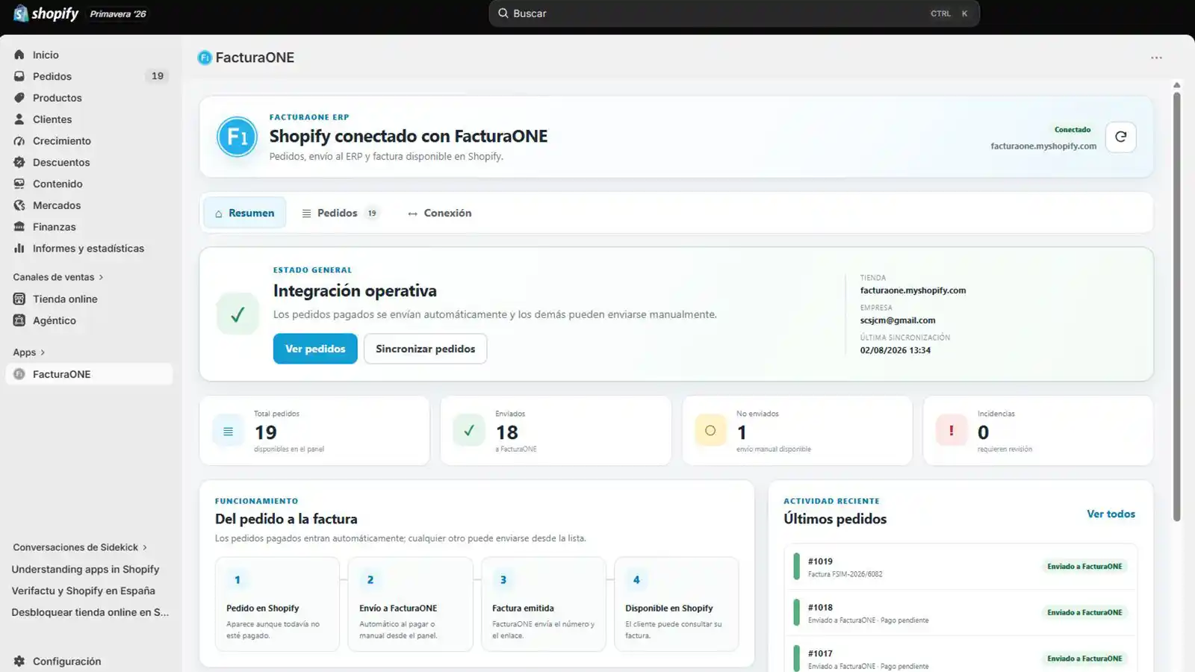Image resolution: width=1195 pixels, height=672 pixels.
Task: Click the FacturaONE icon beside page title
Action: [205, 57]
